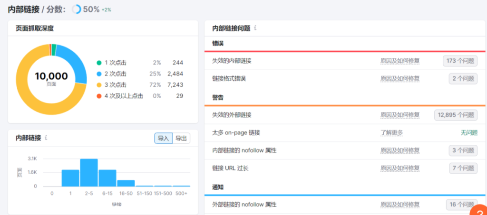The height and width of the screenshot is (215, 487).
Task: Click 了解更多 link for 太多 on-page 链接
Action: tap(391, 133)
